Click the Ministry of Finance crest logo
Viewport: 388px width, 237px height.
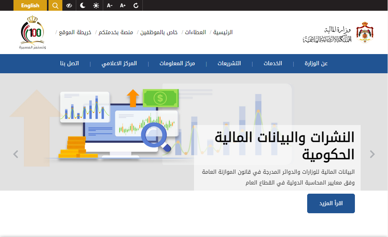coord(364,33)
